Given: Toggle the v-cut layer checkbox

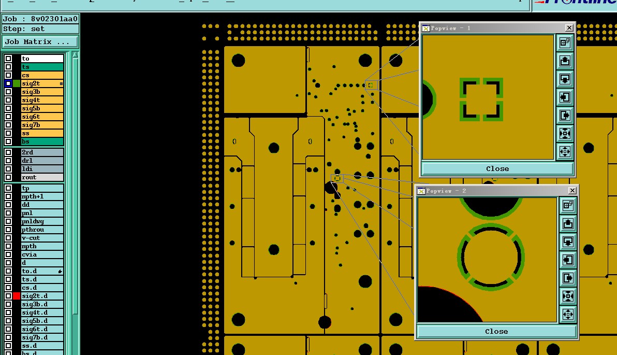Looking at the screenshot, I should (8, 237).
